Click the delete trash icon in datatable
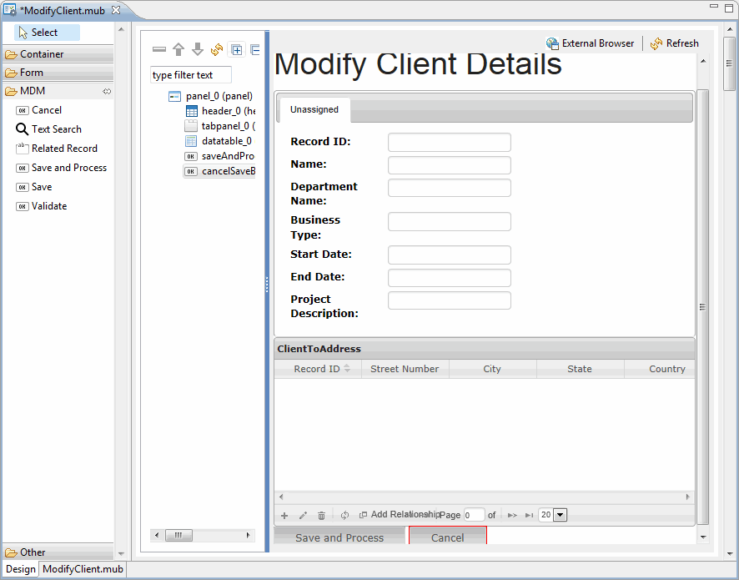This screenshot has width=739, height=580. point(321,516)
